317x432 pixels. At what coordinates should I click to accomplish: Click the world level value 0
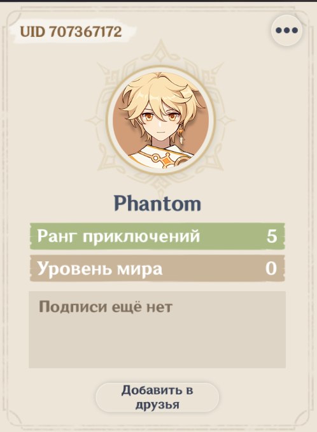271,268
